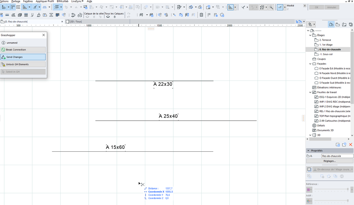The height and width of the screenshot is (205, 354).
Task: Open the Appliquer Profil menu
Action: pos(45,1)
